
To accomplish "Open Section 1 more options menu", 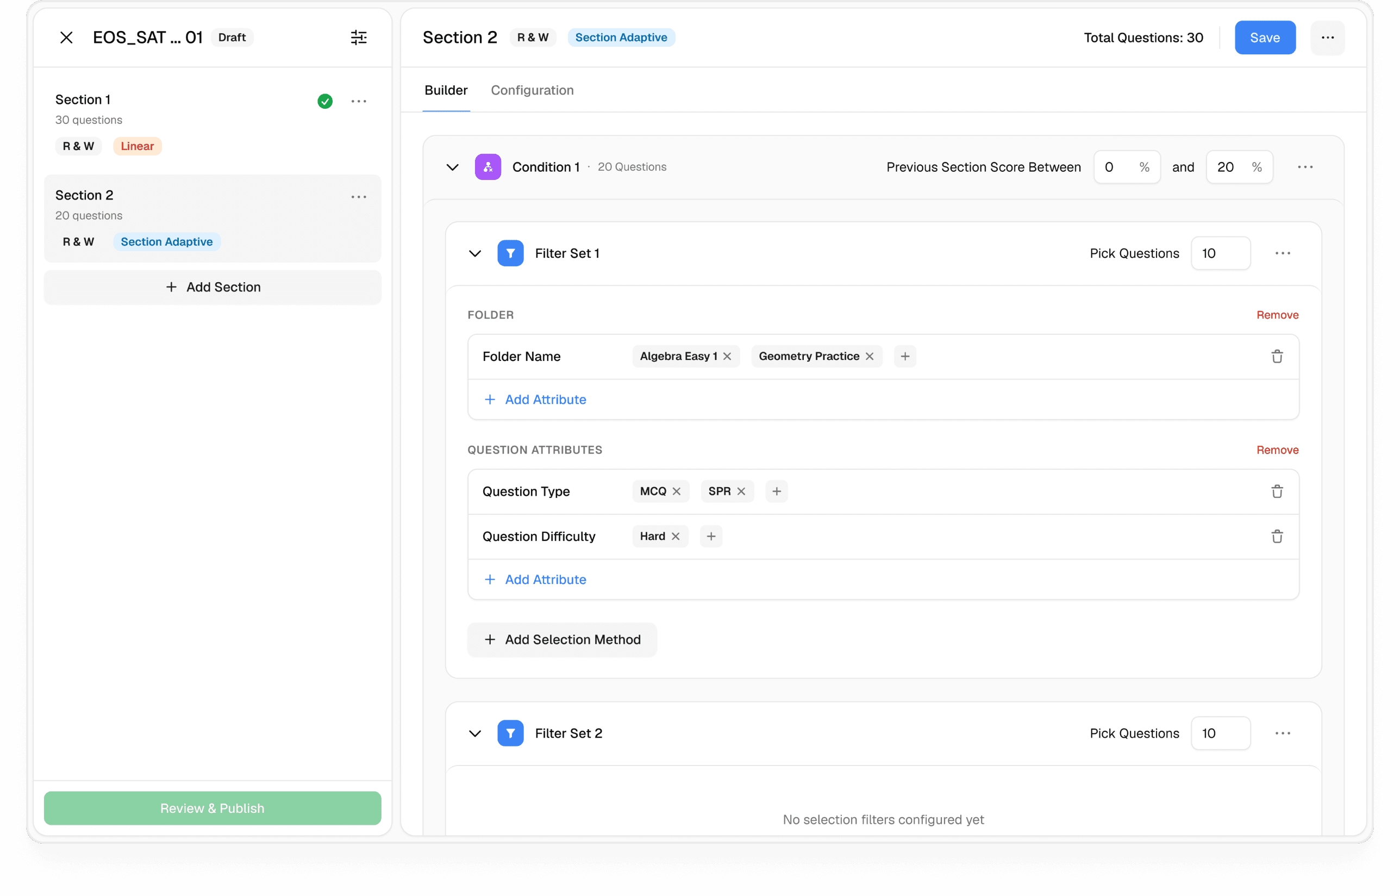I will [359, 101].
